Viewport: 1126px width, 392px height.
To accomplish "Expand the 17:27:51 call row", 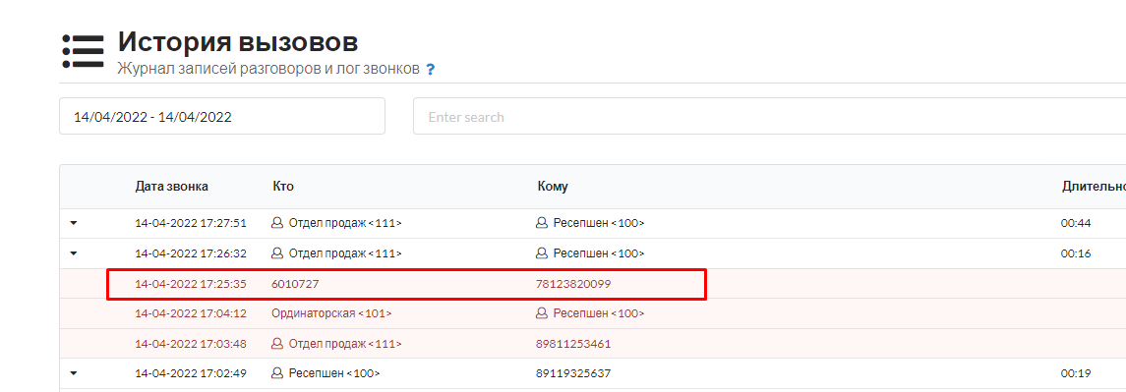I will pyautogui.click(x=73, y=223).
